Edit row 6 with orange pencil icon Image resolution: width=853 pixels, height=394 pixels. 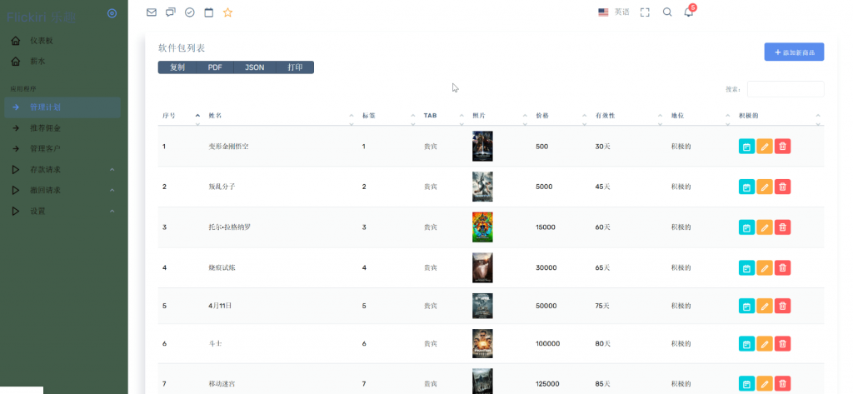pos(765,344)
